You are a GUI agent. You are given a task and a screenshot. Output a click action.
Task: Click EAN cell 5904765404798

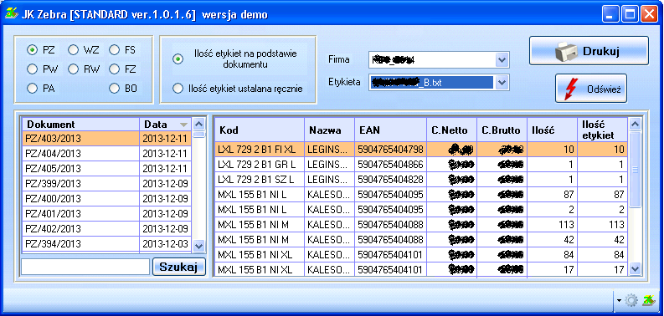pos(390,149)
